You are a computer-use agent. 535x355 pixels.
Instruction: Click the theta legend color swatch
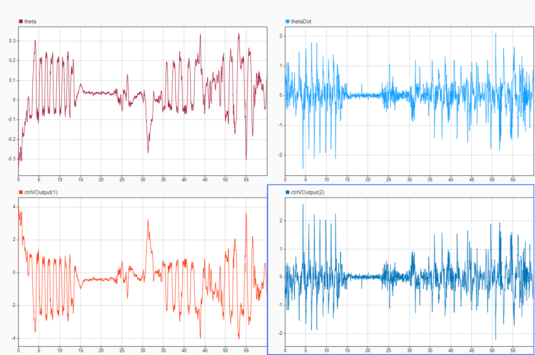[x=21, y=21]
